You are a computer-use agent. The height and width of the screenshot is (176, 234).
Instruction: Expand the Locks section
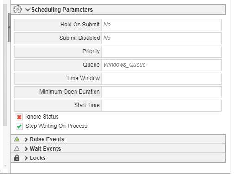26,158
